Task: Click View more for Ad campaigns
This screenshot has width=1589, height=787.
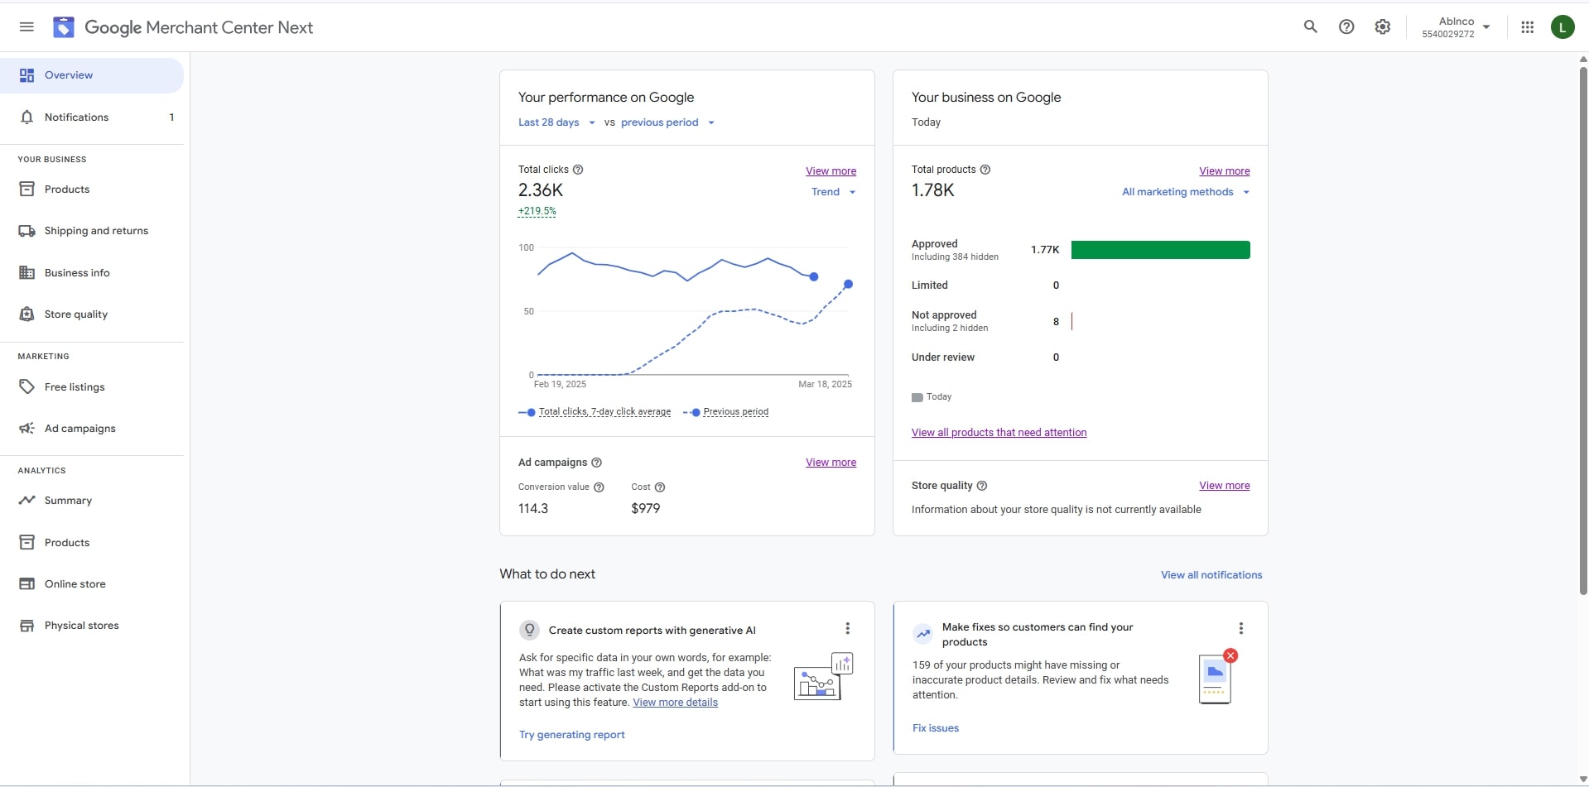Action: [831, 463]
